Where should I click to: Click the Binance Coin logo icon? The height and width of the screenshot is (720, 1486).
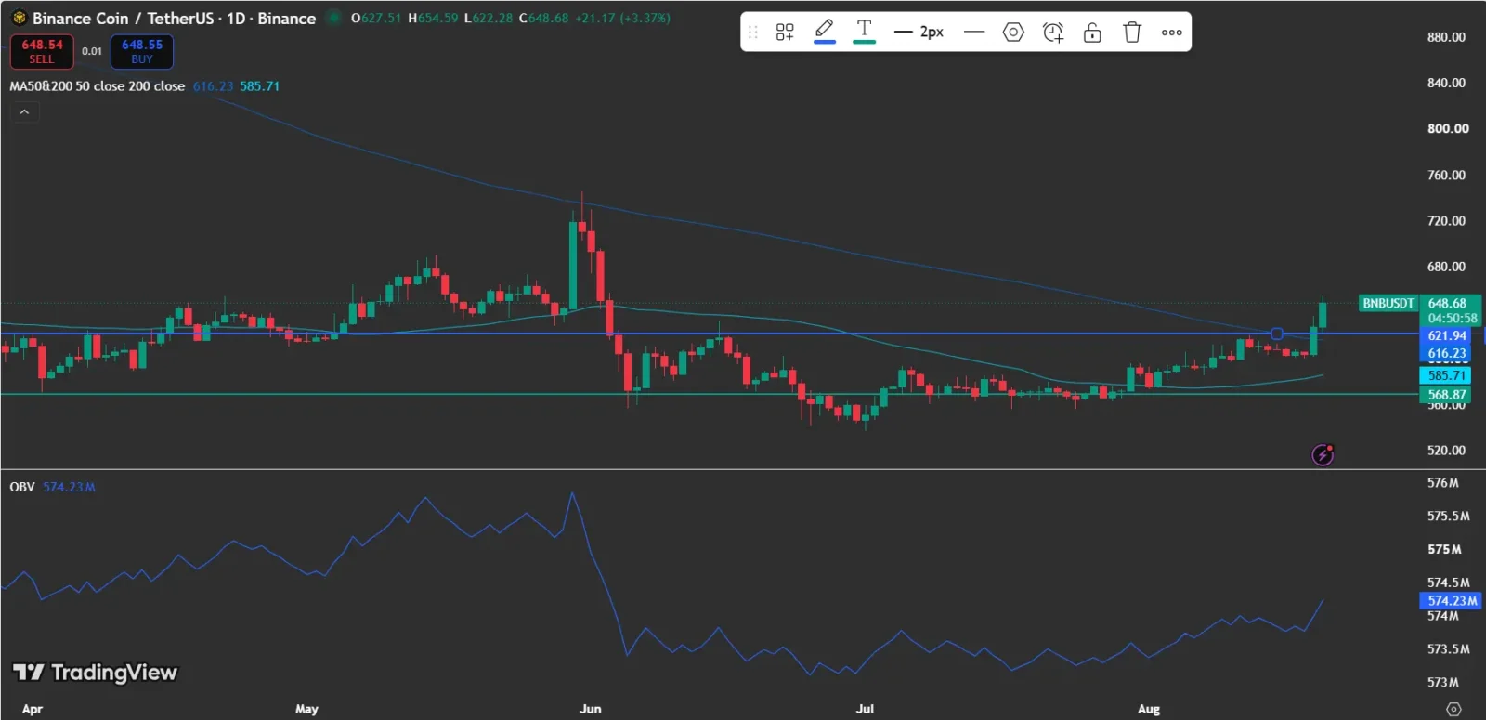click(x=19, y=18)
